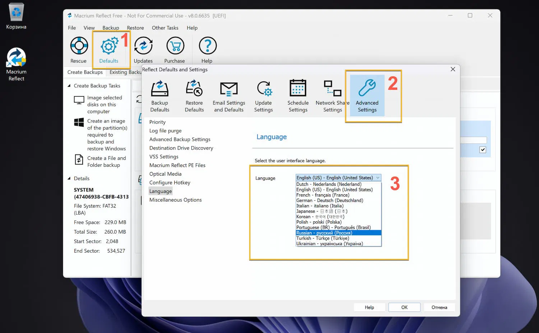
Task: Open the View menu
Action: pos(89,28)
